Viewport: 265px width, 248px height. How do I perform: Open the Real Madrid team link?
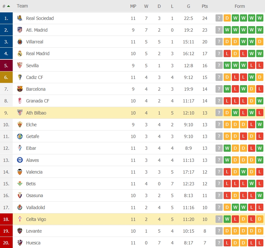coord(38,54)
